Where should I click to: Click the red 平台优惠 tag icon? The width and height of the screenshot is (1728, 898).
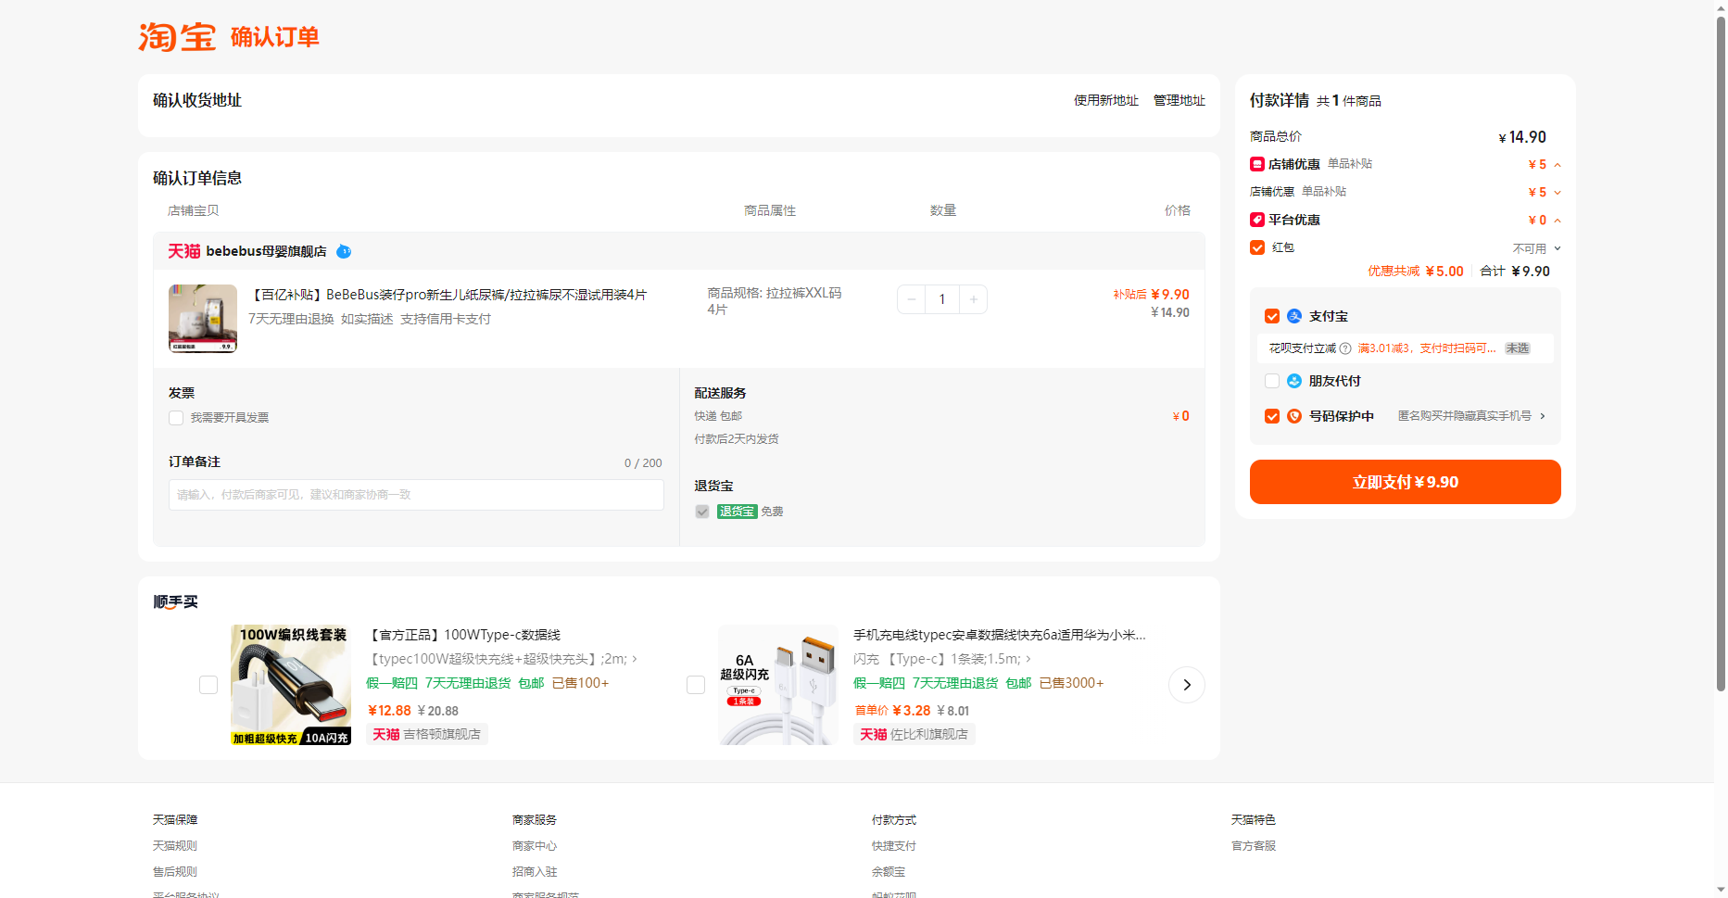point(1257,220)
